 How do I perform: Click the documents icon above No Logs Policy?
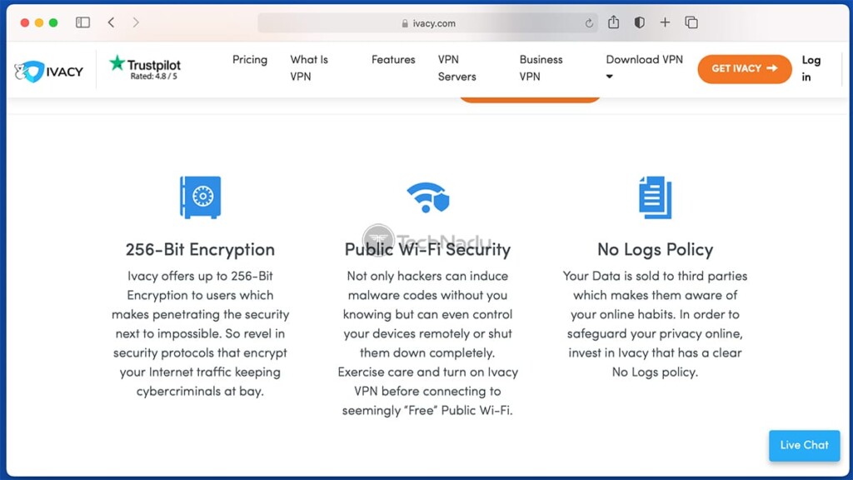[x=655, y=197]
